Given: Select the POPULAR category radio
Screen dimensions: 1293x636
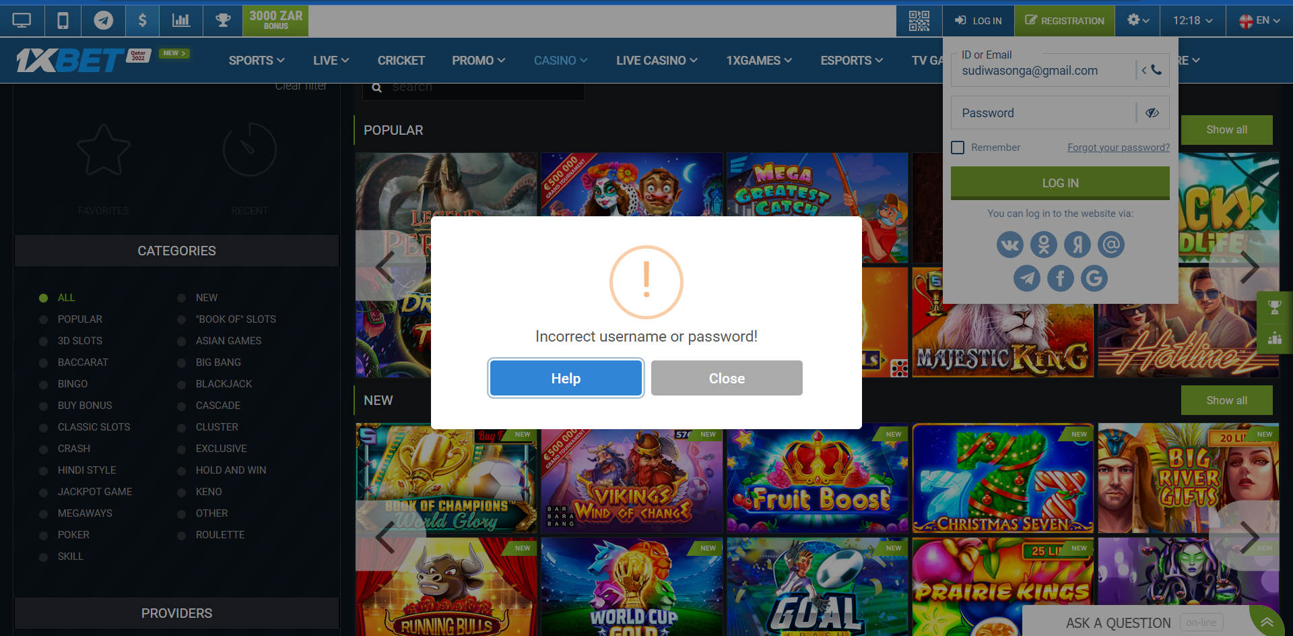Looking at the screenshot, I should click(43, 319).
